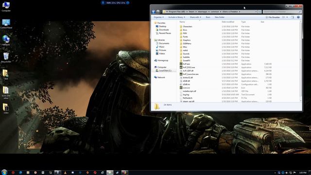Expand the Steam breadcrumb arrow in address bar
Screen dimensions: 311x175
click(x=196, y=12)
